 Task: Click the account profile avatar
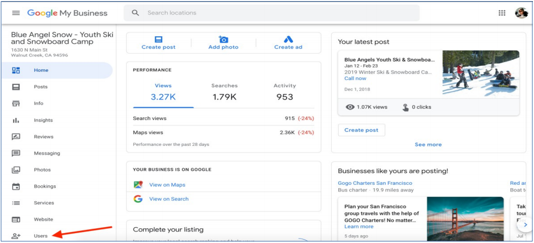(x=521, y=13)
